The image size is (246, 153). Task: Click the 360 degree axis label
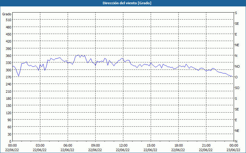pyautogui.click(x=9, y=56)
